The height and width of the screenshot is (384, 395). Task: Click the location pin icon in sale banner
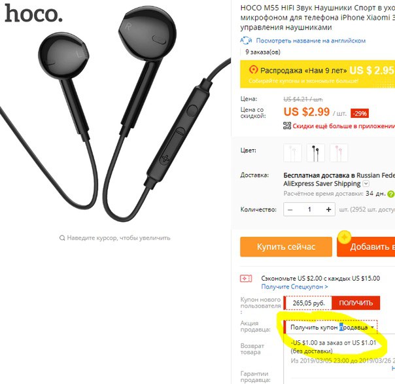click(x=253, y=70)
